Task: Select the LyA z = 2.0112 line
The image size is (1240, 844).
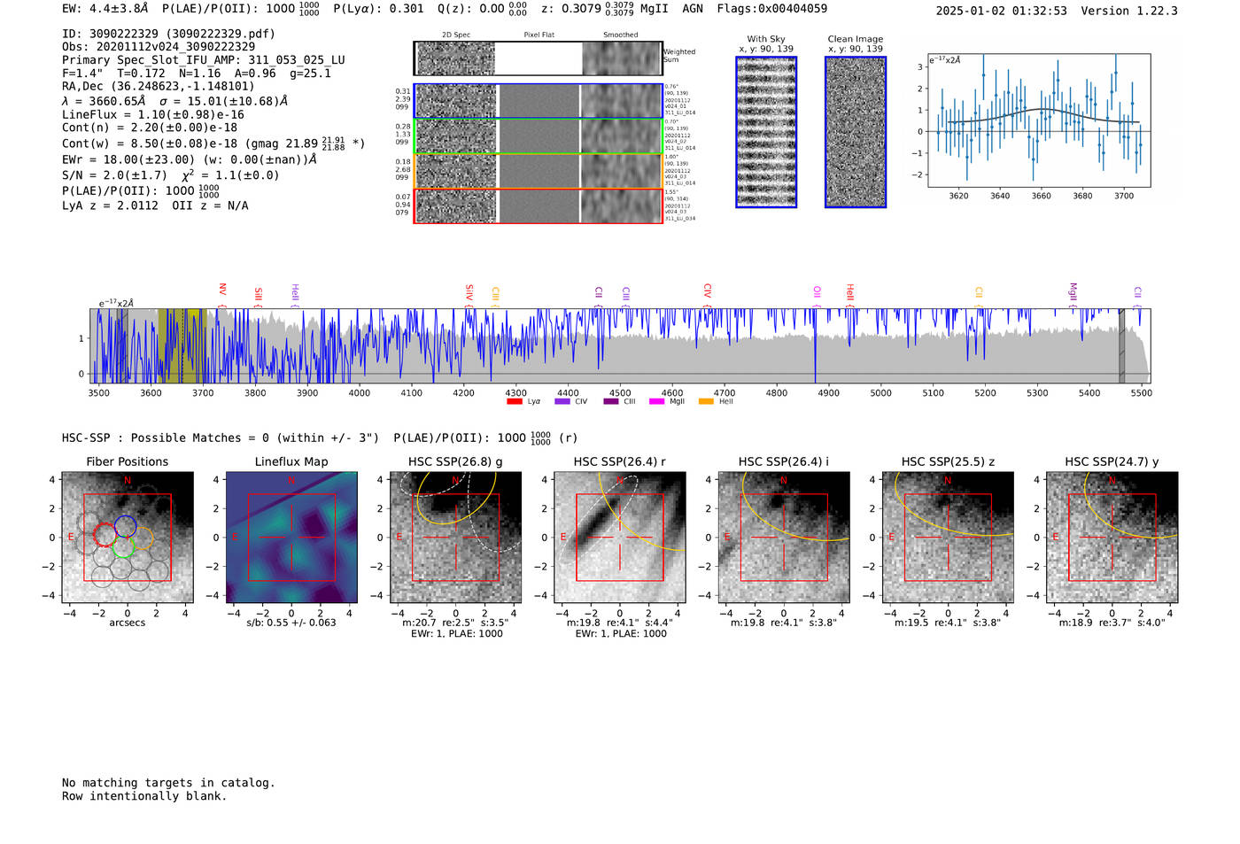Action: [x=110, y=205]
